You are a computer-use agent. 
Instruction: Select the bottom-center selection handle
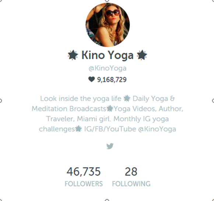coord(107,200)
